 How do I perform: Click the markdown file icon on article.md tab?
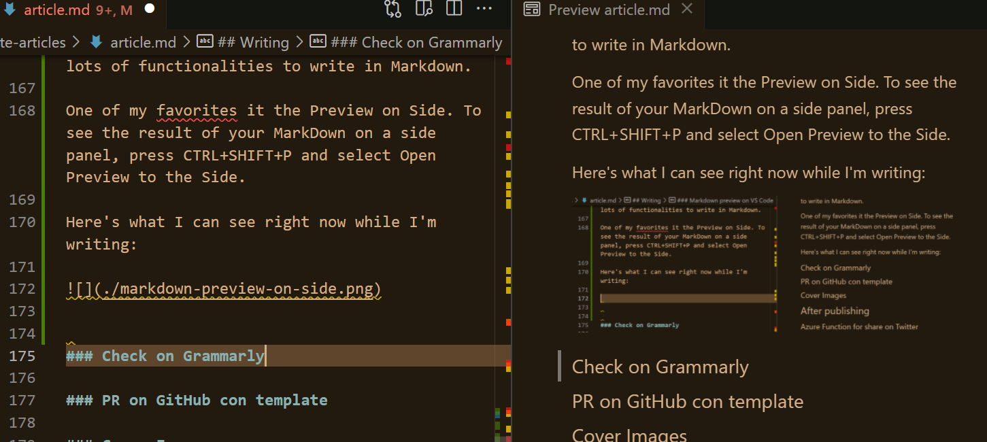[10, 10]
